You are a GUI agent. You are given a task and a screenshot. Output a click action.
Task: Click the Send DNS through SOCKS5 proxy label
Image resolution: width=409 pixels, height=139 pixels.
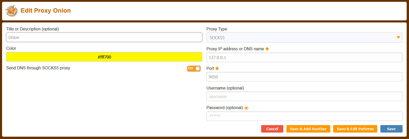coord(38,68)
